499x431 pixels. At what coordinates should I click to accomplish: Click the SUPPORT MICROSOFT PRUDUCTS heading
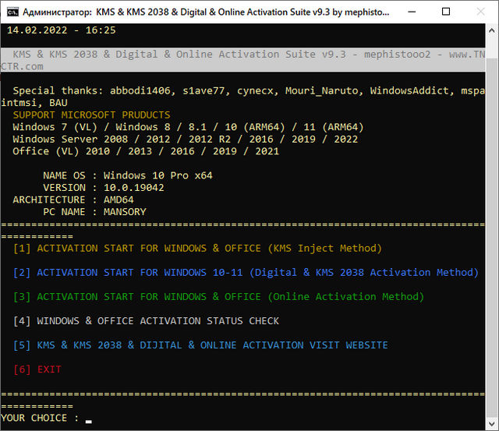tap(91, 115)
